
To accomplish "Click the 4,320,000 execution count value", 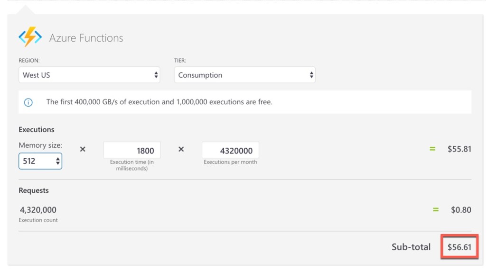I will pos(38,210).
